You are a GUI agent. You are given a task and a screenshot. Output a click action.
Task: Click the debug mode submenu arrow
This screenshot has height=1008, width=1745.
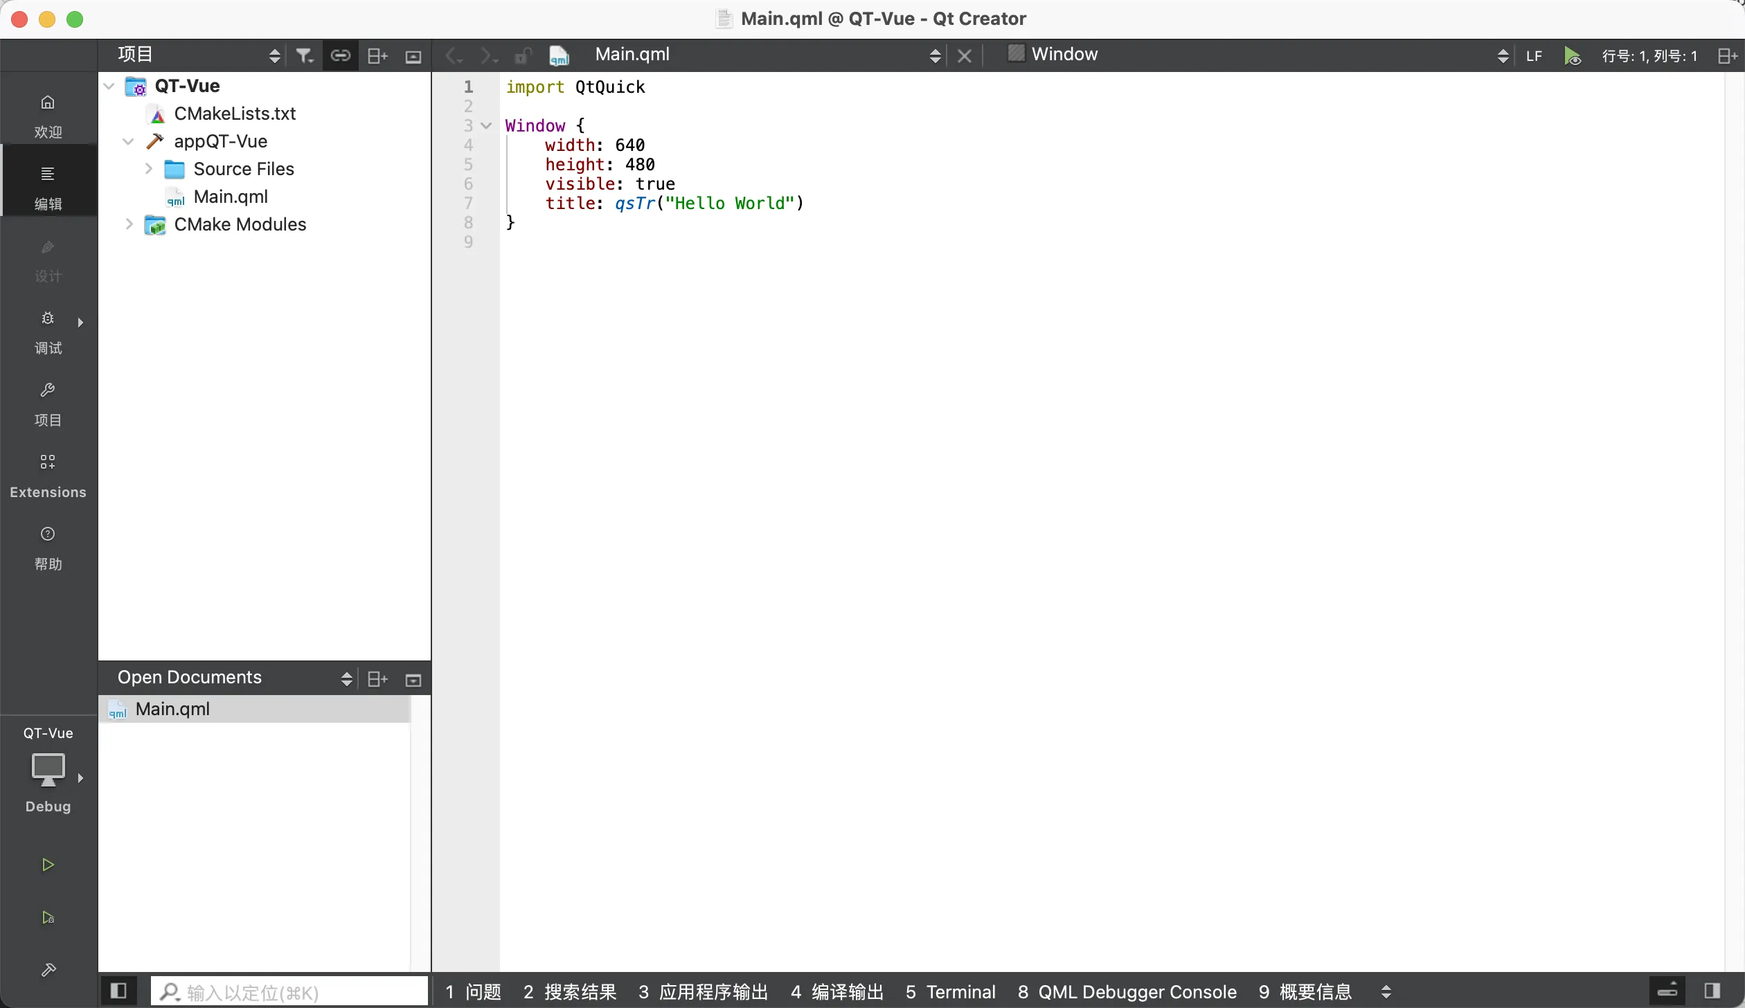[80, 323]
